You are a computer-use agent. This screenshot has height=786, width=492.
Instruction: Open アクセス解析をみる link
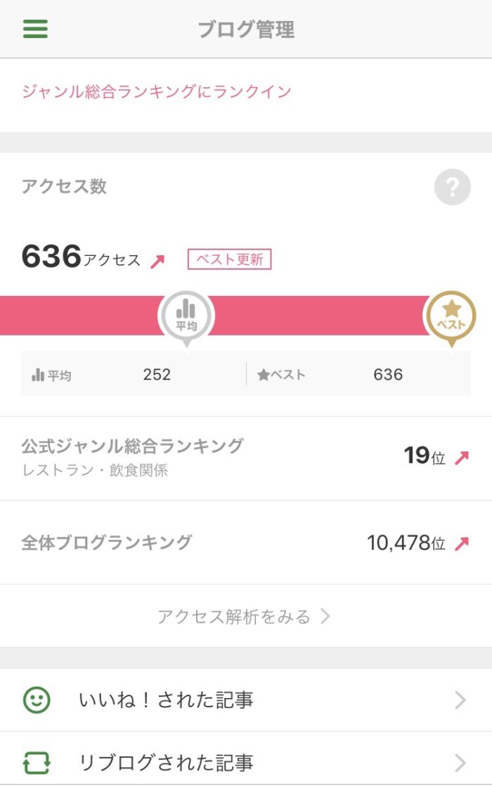point(233,617)
